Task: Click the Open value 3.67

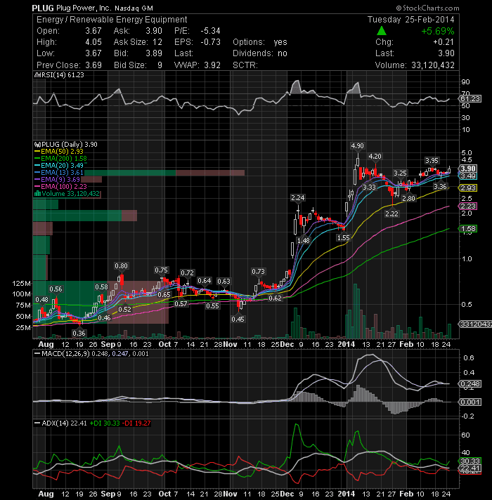Action: [x=93, y=31]
